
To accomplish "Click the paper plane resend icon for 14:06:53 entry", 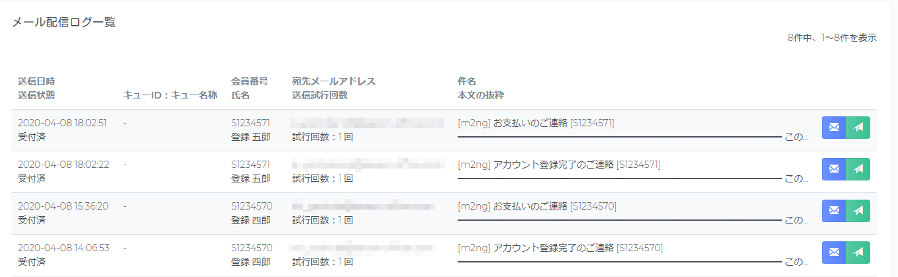I will [858, 253].
